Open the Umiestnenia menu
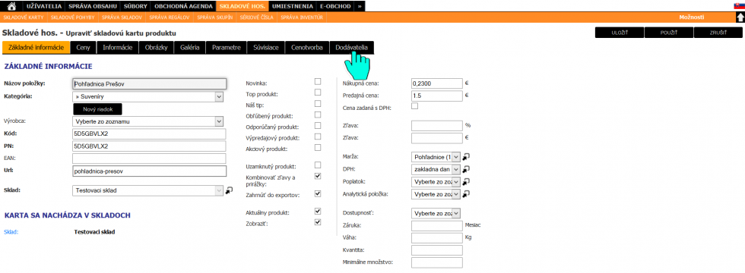This screenshot has height=273, width=745. point(293,6)
